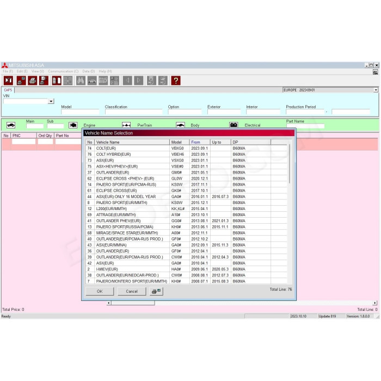Click the question mark help icon
381x381 pixels.
(176, 81)
